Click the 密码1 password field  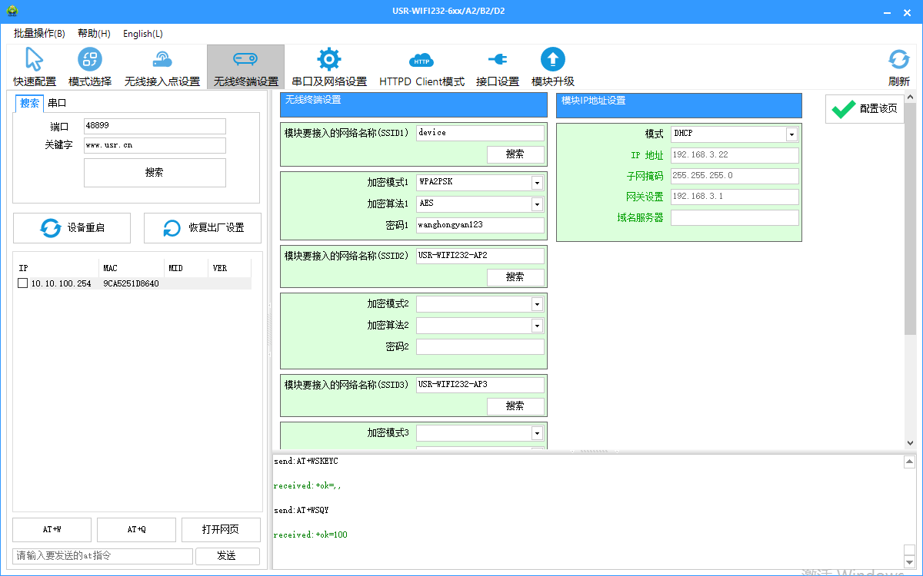pyautogui.click(x=480, y=225)
